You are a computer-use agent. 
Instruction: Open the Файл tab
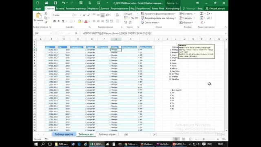38,9
